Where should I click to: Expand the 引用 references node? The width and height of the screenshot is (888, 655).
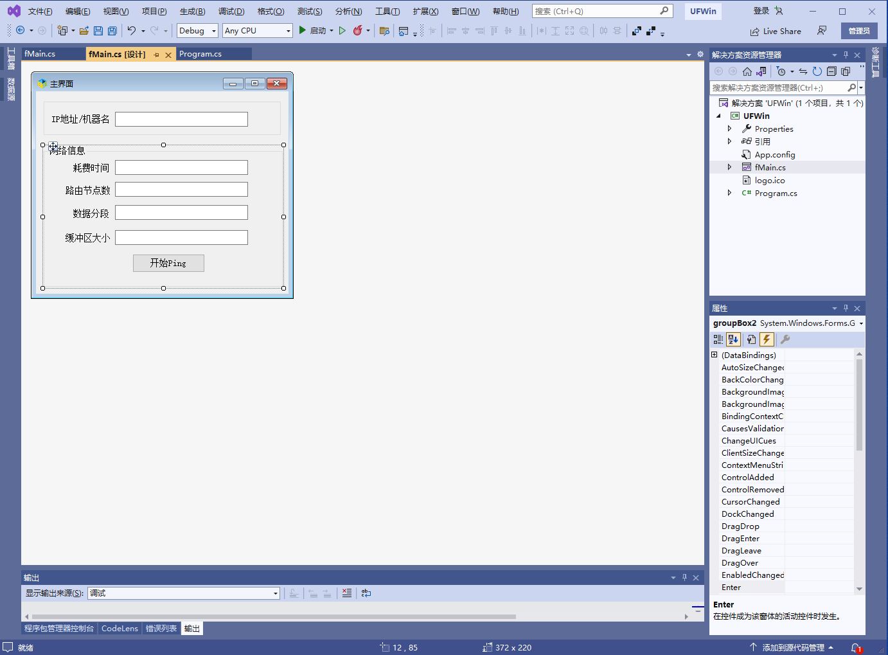pos(729,141)
